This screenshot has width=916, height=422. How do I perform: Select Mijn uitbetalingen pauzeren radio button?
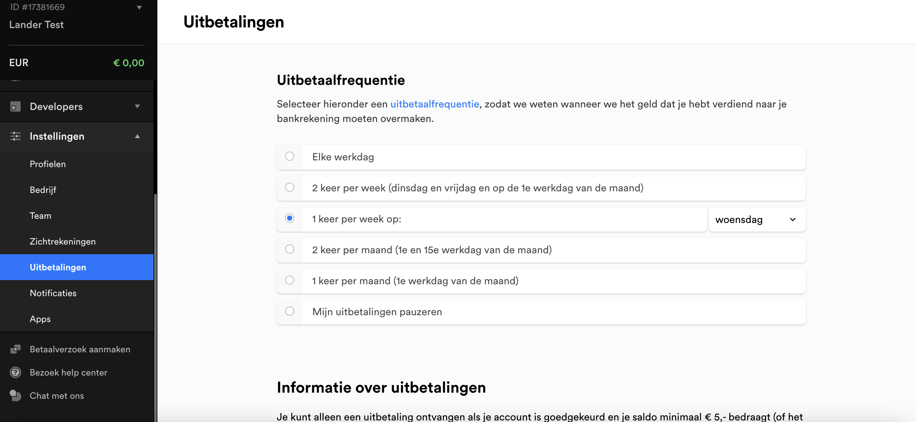(x=289, y=311)
